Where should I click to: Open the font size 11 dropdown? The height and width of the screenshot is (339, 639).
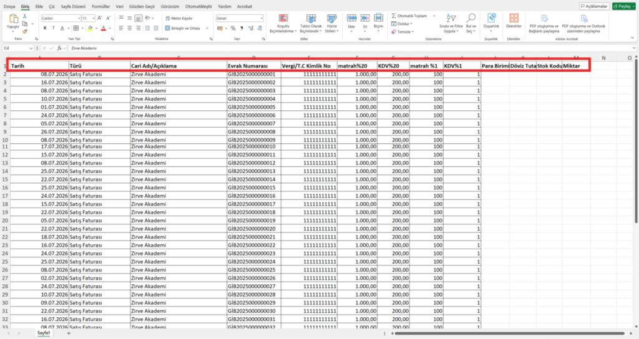94,18
